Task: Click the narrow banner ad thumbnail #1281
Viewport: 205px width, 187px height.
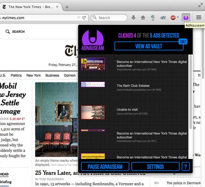Action: pos(93,130)
